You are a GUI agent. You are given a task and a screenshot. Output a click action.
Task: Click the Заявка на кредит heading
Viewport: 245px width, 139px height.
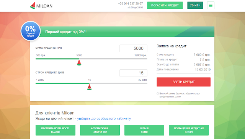[x=171, y=46]
